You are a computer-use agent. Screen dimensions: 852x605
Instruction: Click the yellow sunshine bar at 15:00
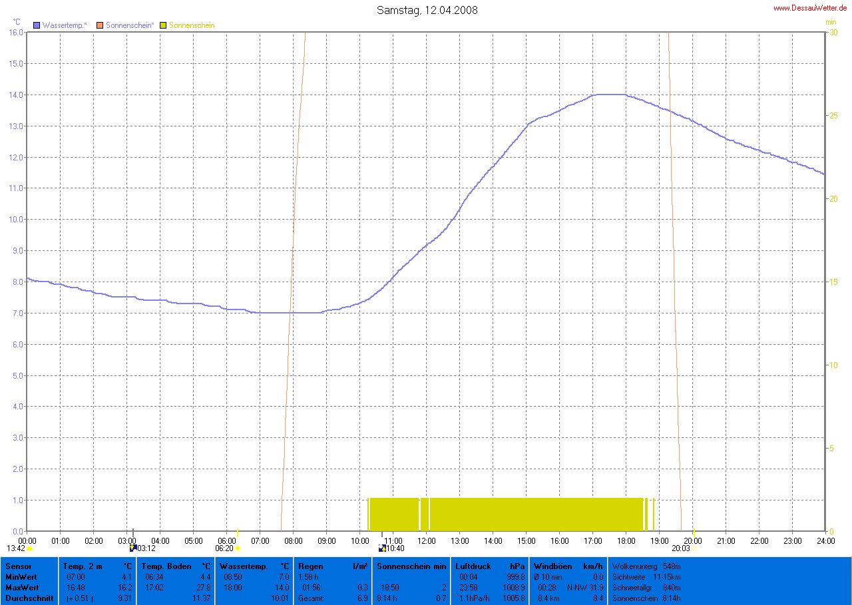coord(526,514)
